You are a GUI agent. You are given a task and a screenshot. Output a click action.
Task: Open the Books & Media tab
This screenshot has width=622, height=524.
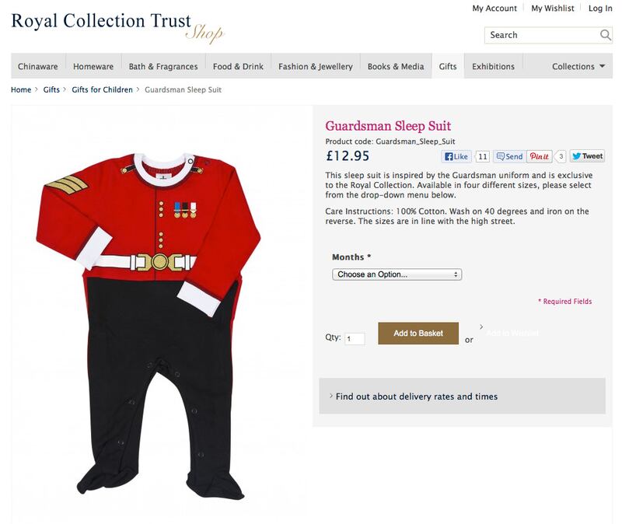click(x=396, y=67)
